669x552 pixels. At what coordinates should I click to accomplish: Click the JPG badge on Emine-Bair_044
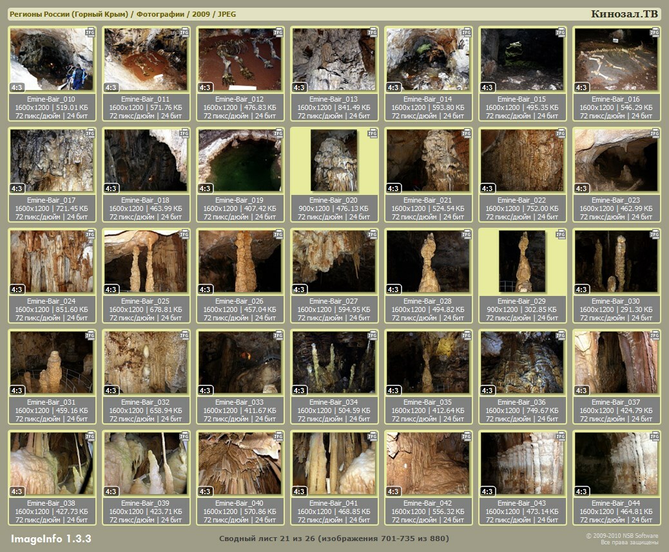point(655,436)
